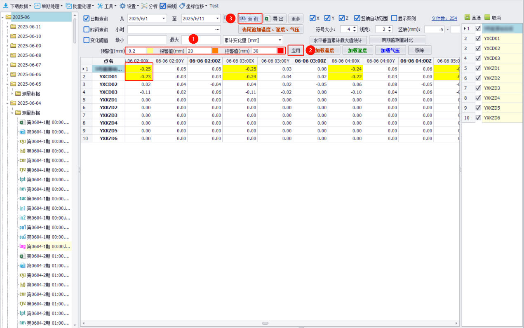Screen dimensions: 524x328
Task: Enable the 时间查询 checkbox
Action: [x=86, y=30]
